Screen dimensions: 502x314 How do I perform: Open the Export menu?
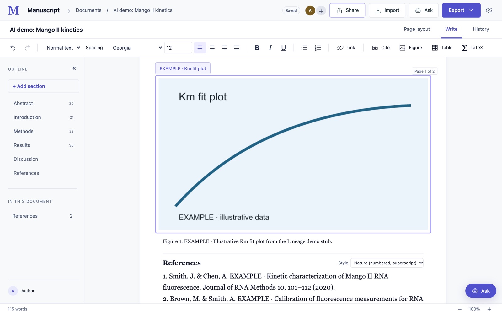tap(461, 10)
